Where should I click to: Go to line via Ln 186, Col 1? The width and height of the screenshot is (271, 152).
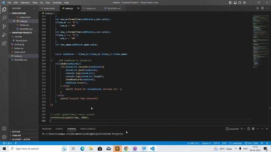(x=193, y=143)
